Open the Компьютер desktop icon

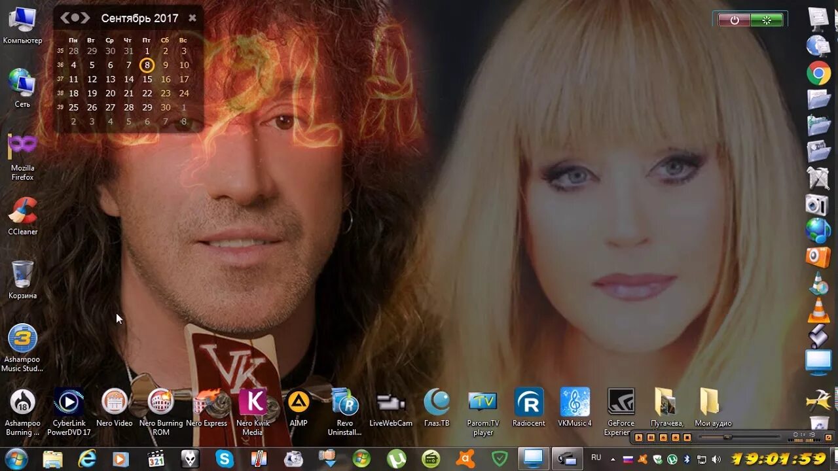(x=22, y=26)
